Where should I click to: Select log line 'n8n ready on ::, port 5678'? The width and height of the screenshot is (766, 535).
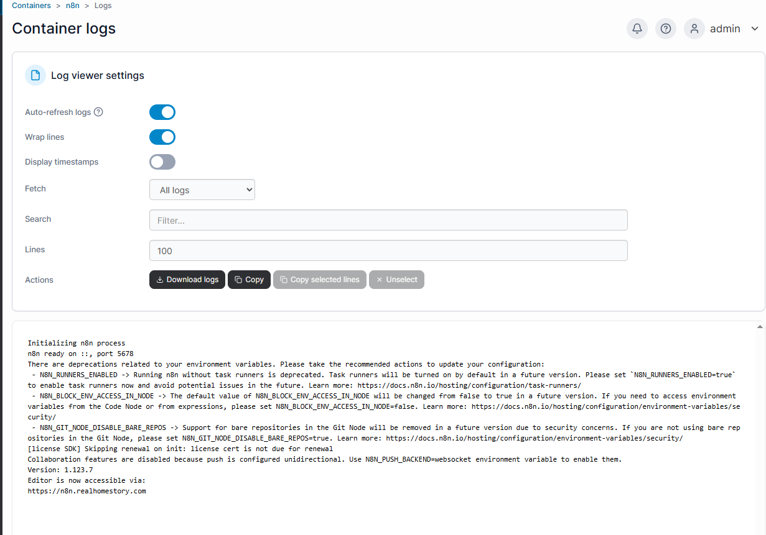pyautogui.click(x=80, y=354)
